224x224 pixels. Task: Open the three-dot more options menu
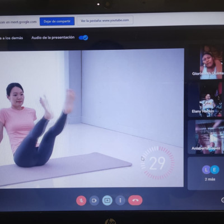click(x=120, y=200)
